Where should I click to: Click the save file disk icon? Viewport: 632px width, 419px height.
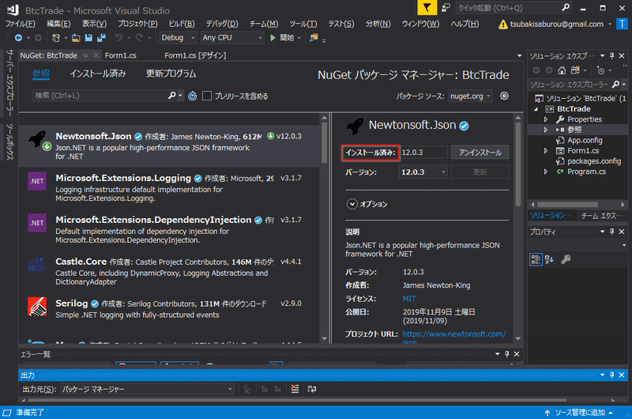coord(88,37)
